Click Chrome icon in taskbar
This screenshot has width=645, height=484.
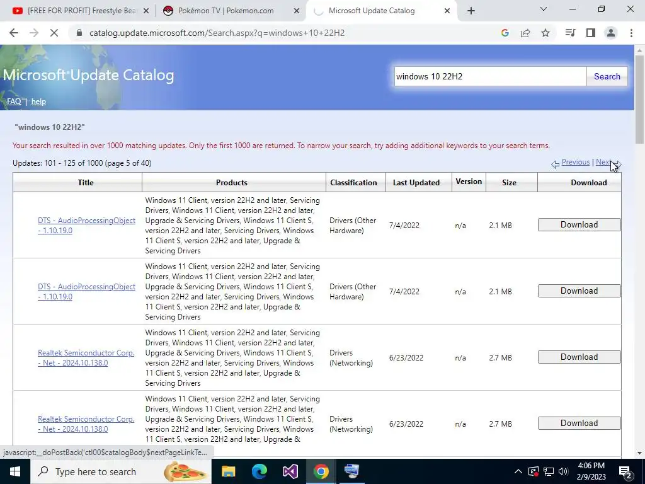point(321,471)
